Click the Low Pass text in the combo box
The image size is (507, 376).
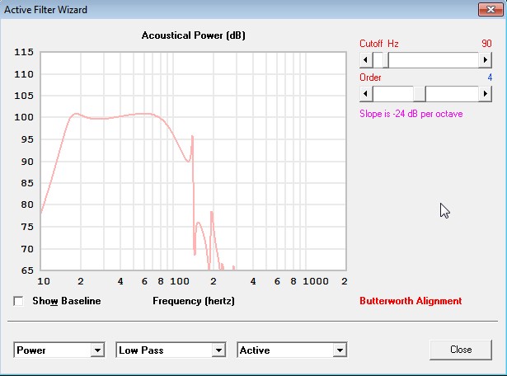141,350
